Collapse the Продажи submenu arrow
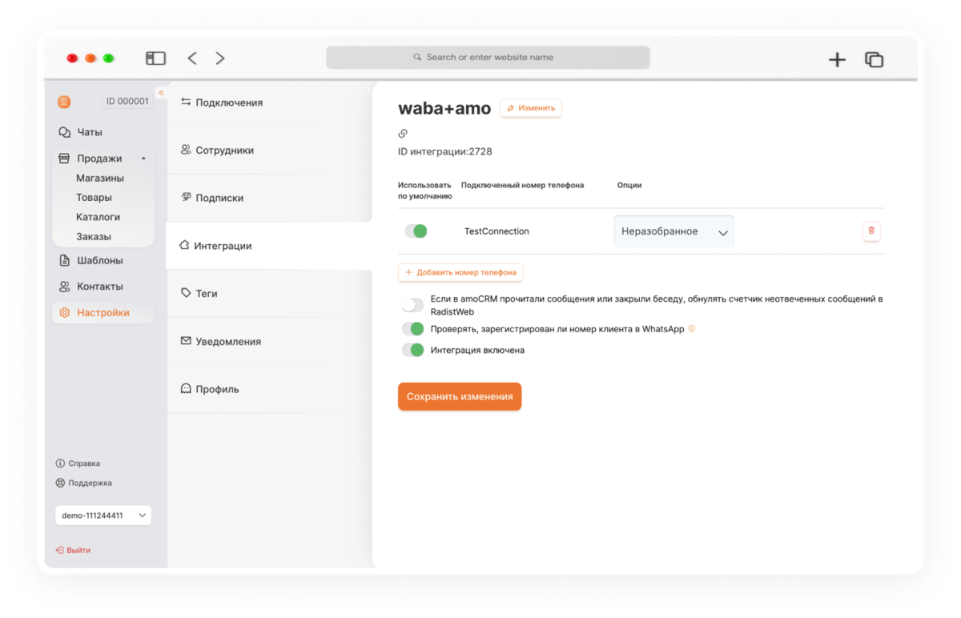Image resolution: width=961 pixels, height=618 pixels. pos(143,159)
